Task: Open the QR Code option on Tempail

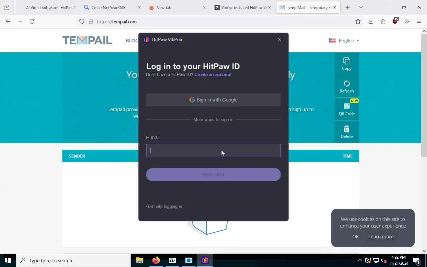Action: (x=347, y=109)
